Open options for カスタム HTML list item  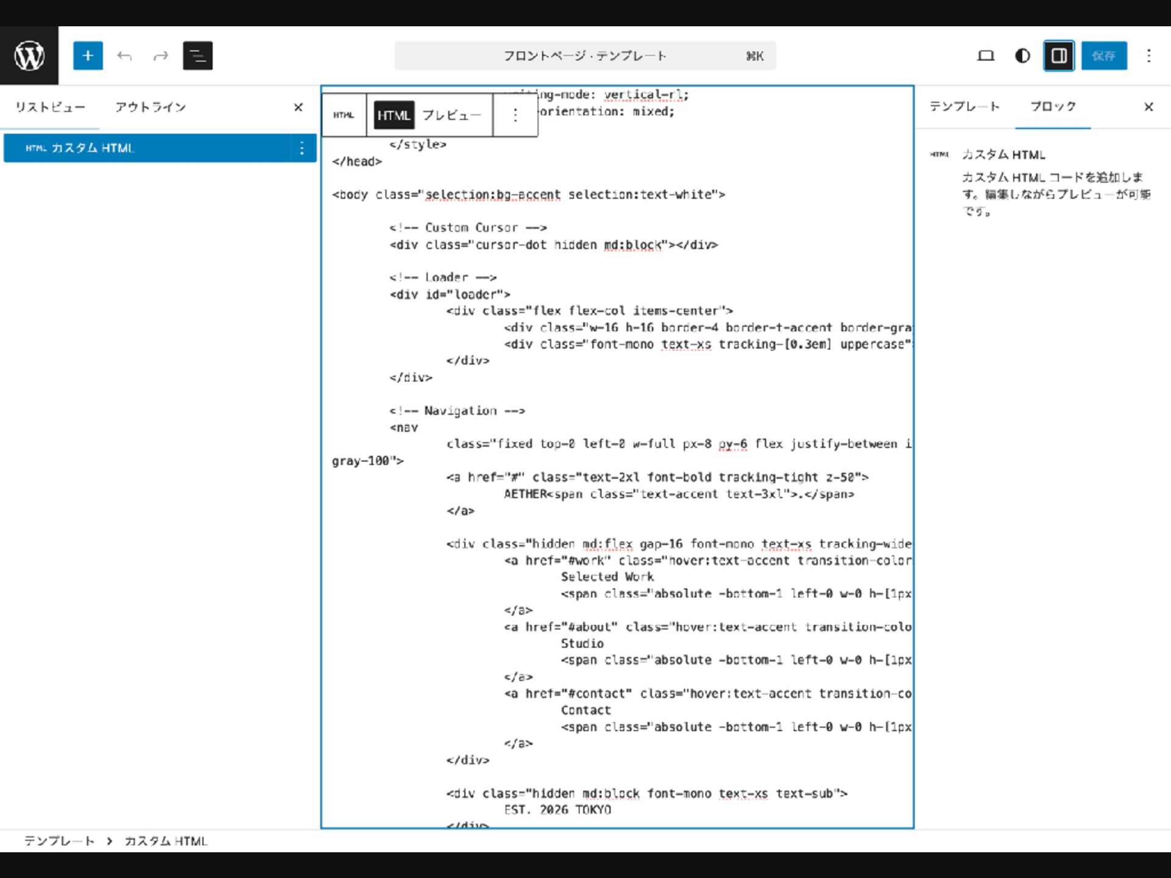pos(302,148)
